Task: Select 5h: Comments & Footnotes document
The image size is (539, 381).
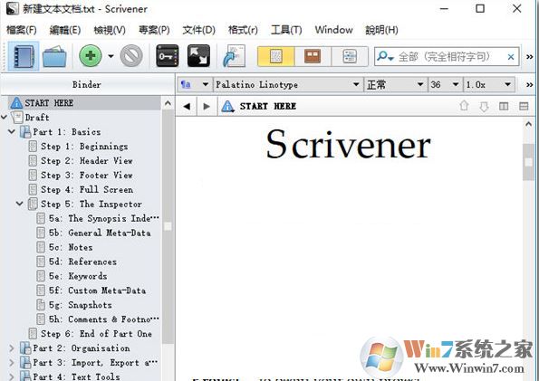Action: pos(104,319)
